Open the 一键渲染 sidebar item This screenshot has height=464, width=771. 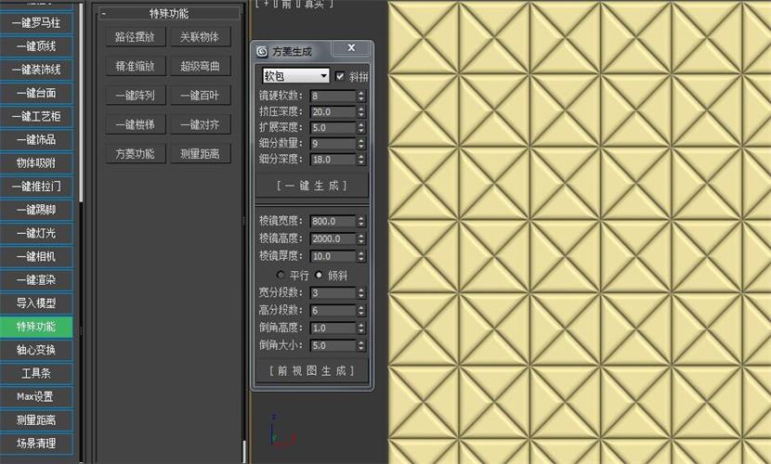[x=36, y=280]
